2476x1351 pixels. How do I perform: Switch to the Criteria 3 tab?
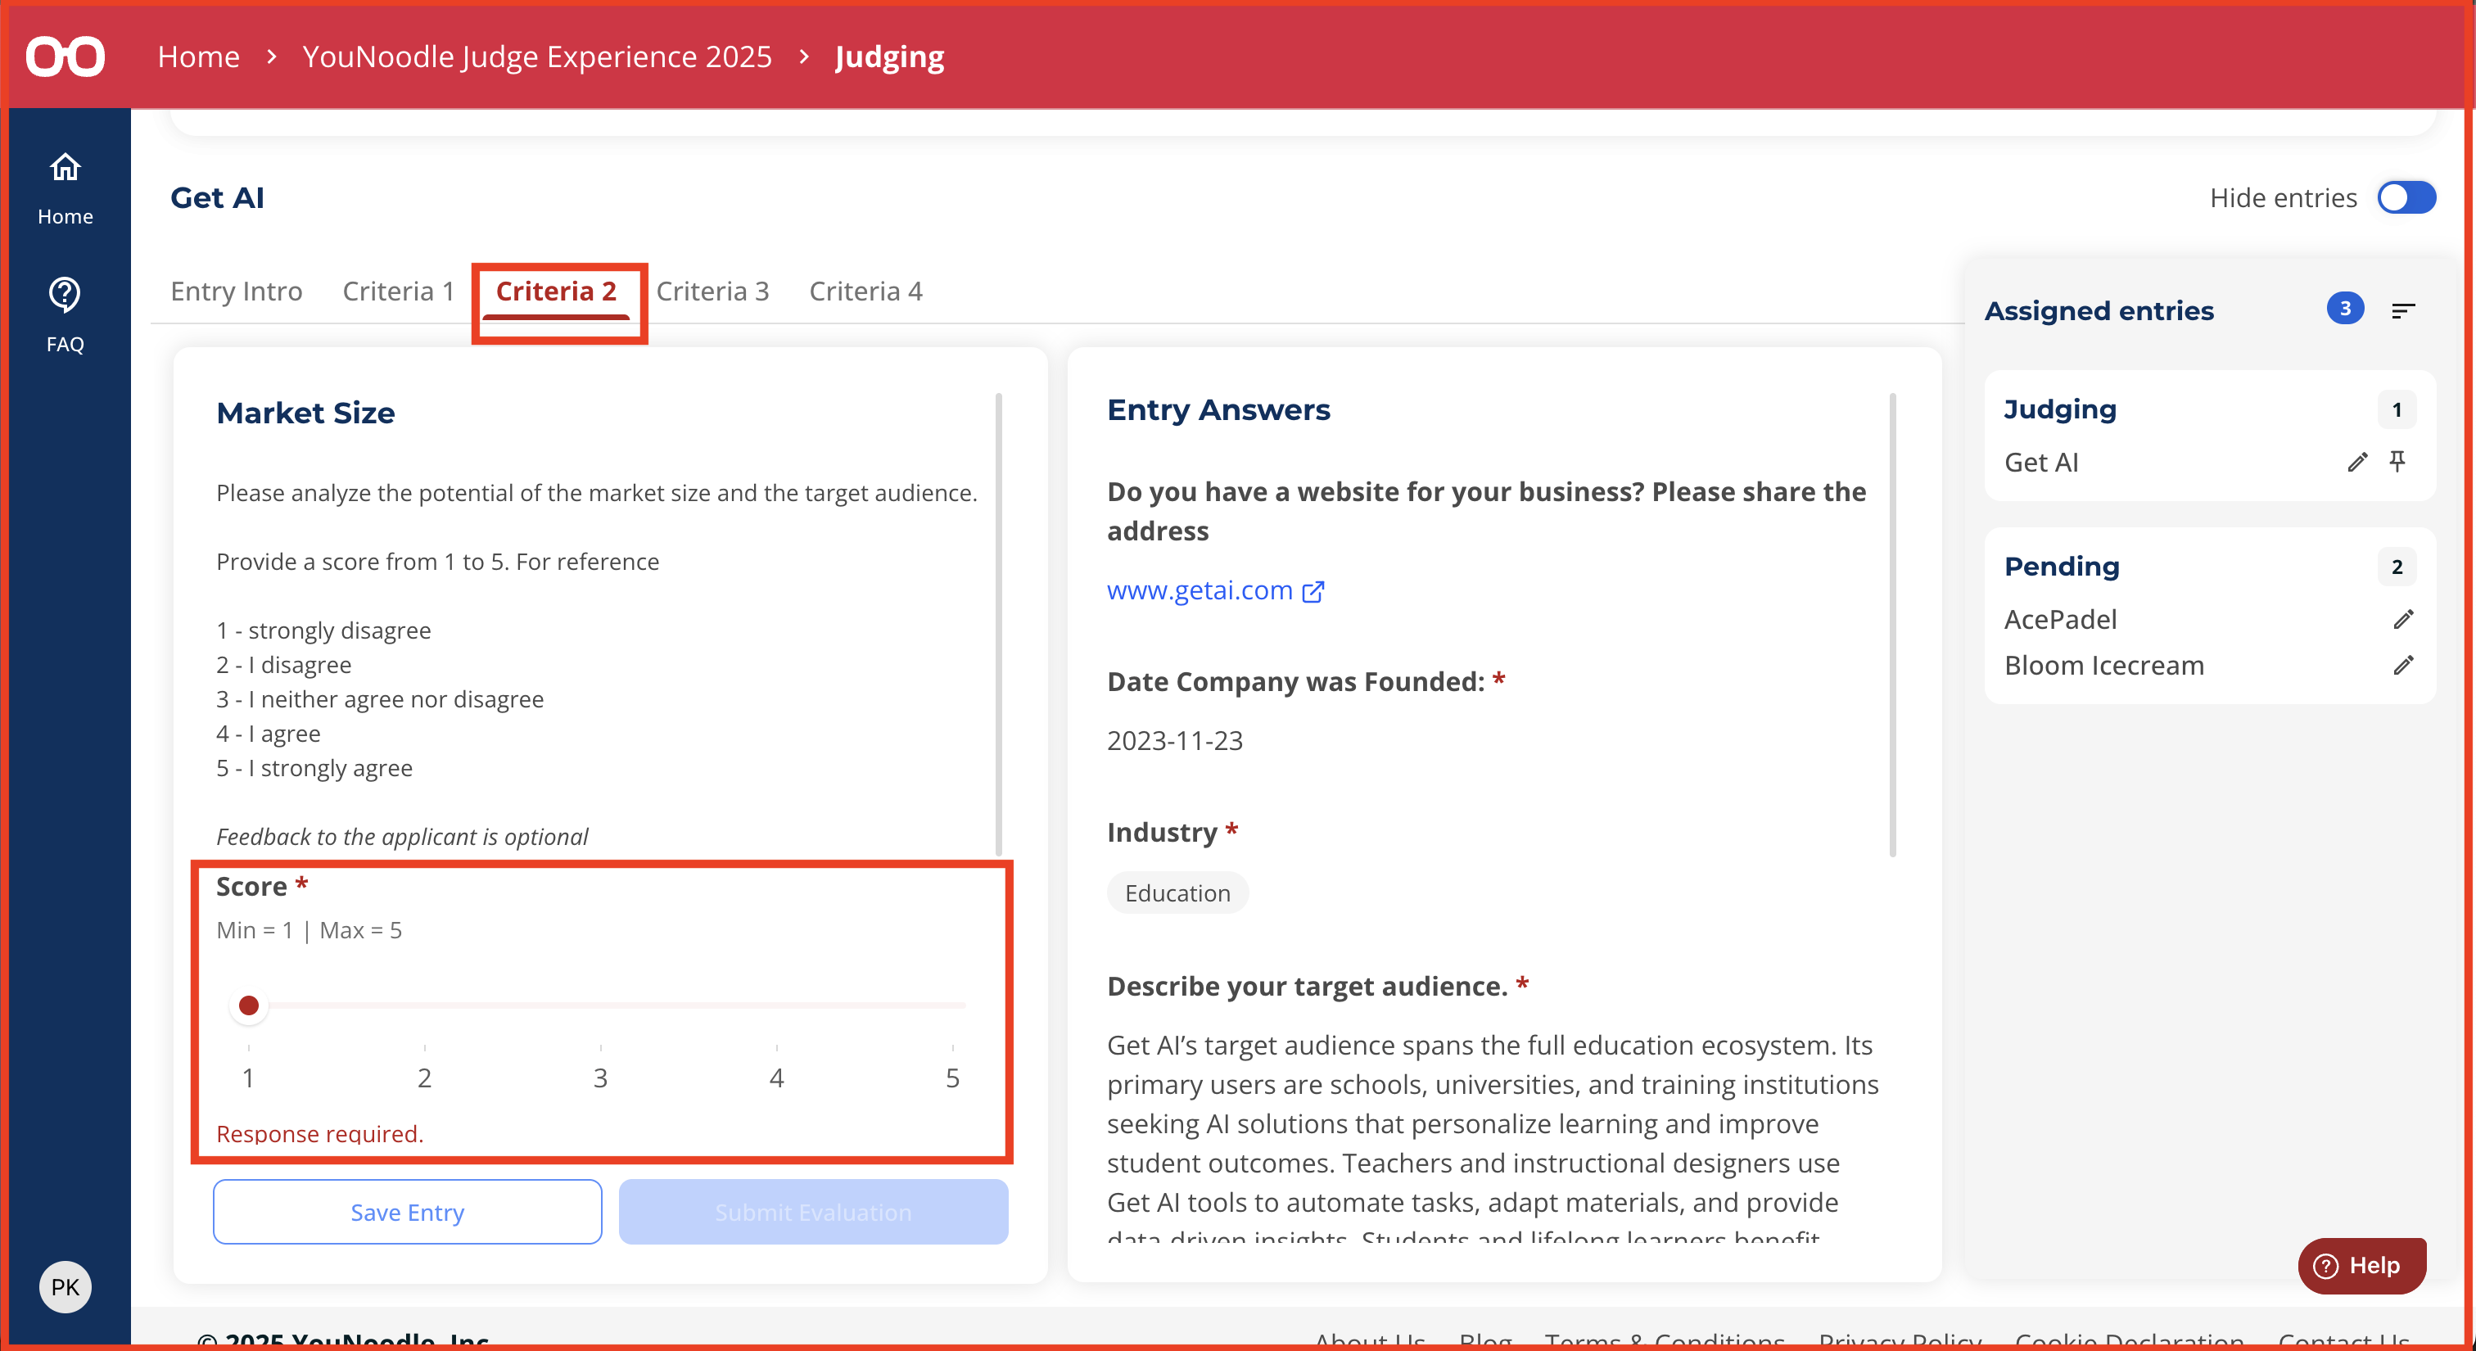tap(712, 291)
